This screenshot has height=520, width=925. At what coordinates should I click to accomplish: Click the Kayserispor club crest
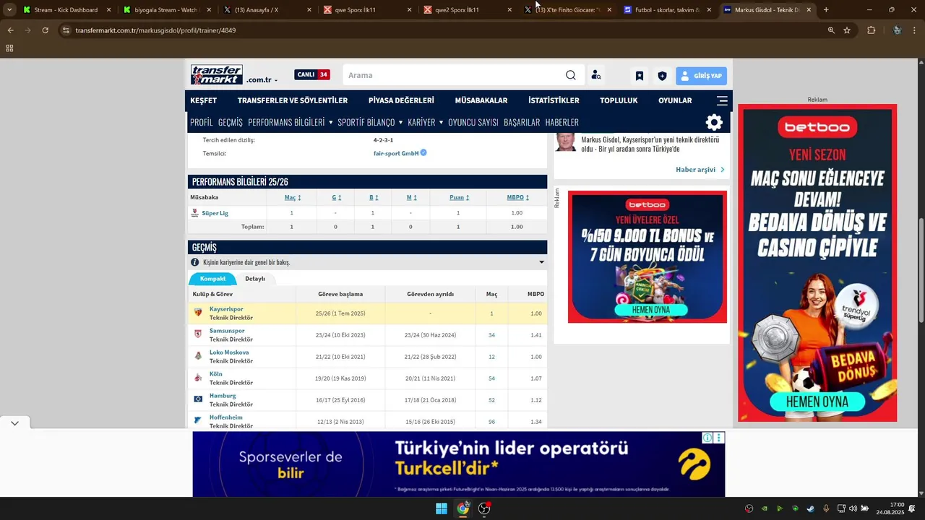198,313
